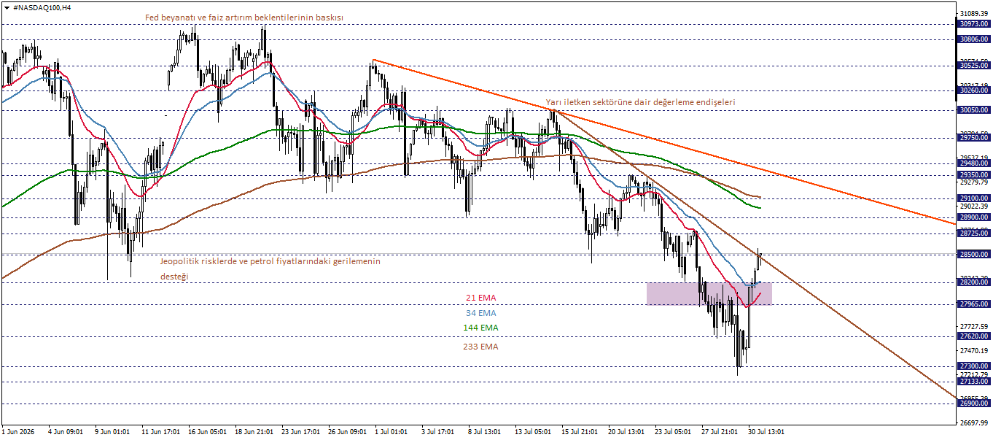
Task: Click the 26697.99 price scale value
Action: pos(975,423)
